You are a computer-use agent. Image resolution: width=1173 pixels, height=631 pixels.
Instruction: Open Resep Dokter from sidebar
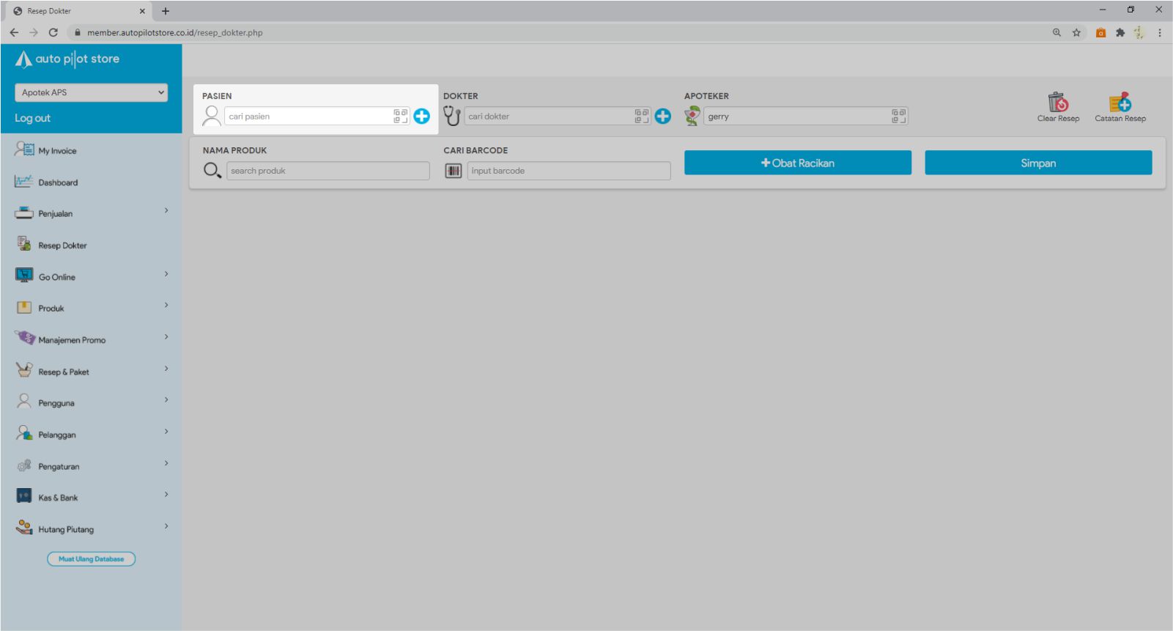pos(62,246)
